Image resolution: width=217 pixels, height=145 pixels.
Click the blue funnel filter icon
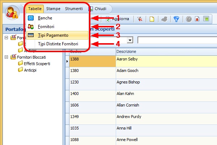click(x=176, y=19)
